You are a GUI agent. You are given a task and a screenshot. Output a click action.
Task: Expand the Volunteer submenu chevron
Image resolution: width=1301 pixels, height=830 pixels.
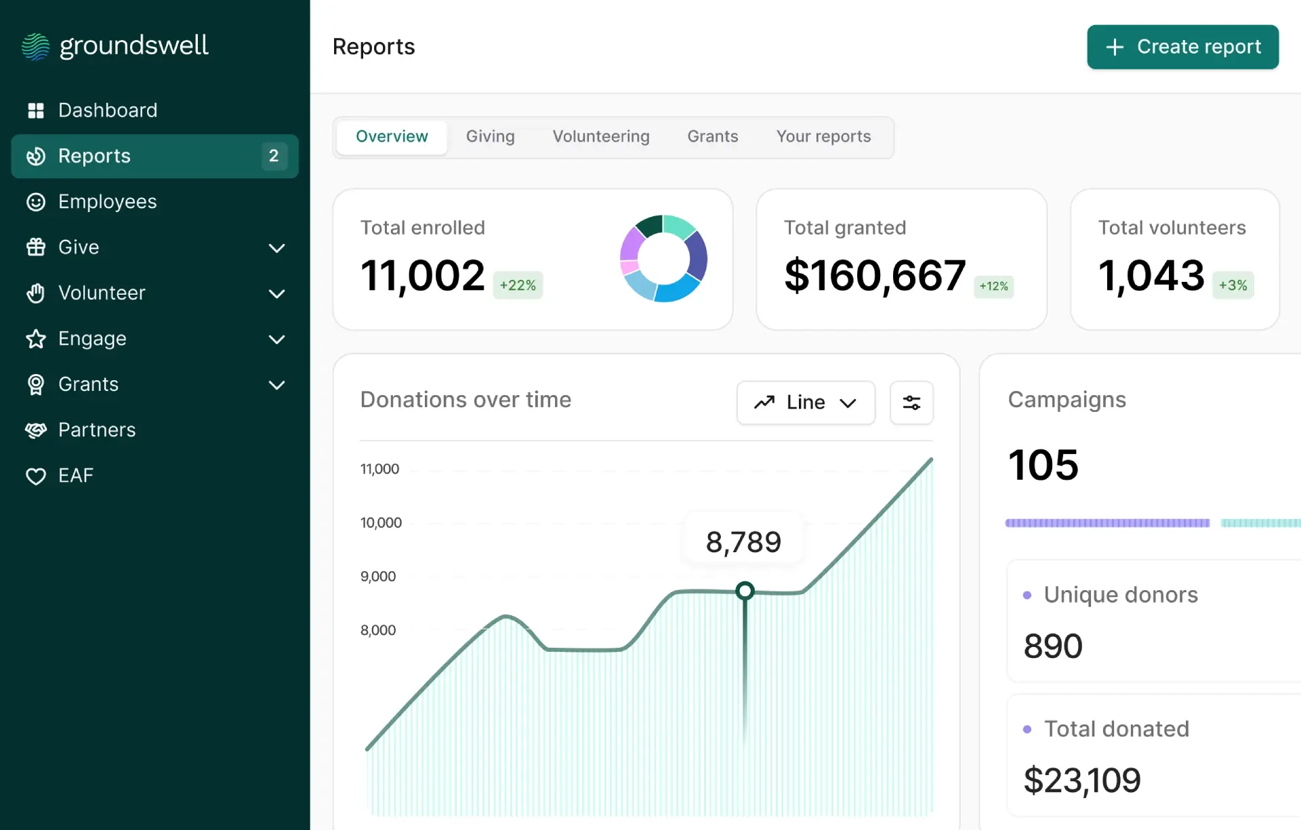click(x=276, y=293)
